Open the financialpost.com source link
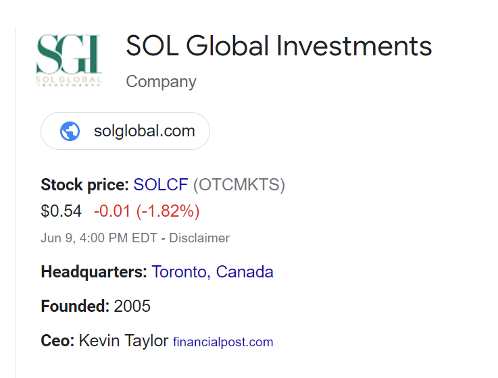498x378 pixels. point(223,342)
